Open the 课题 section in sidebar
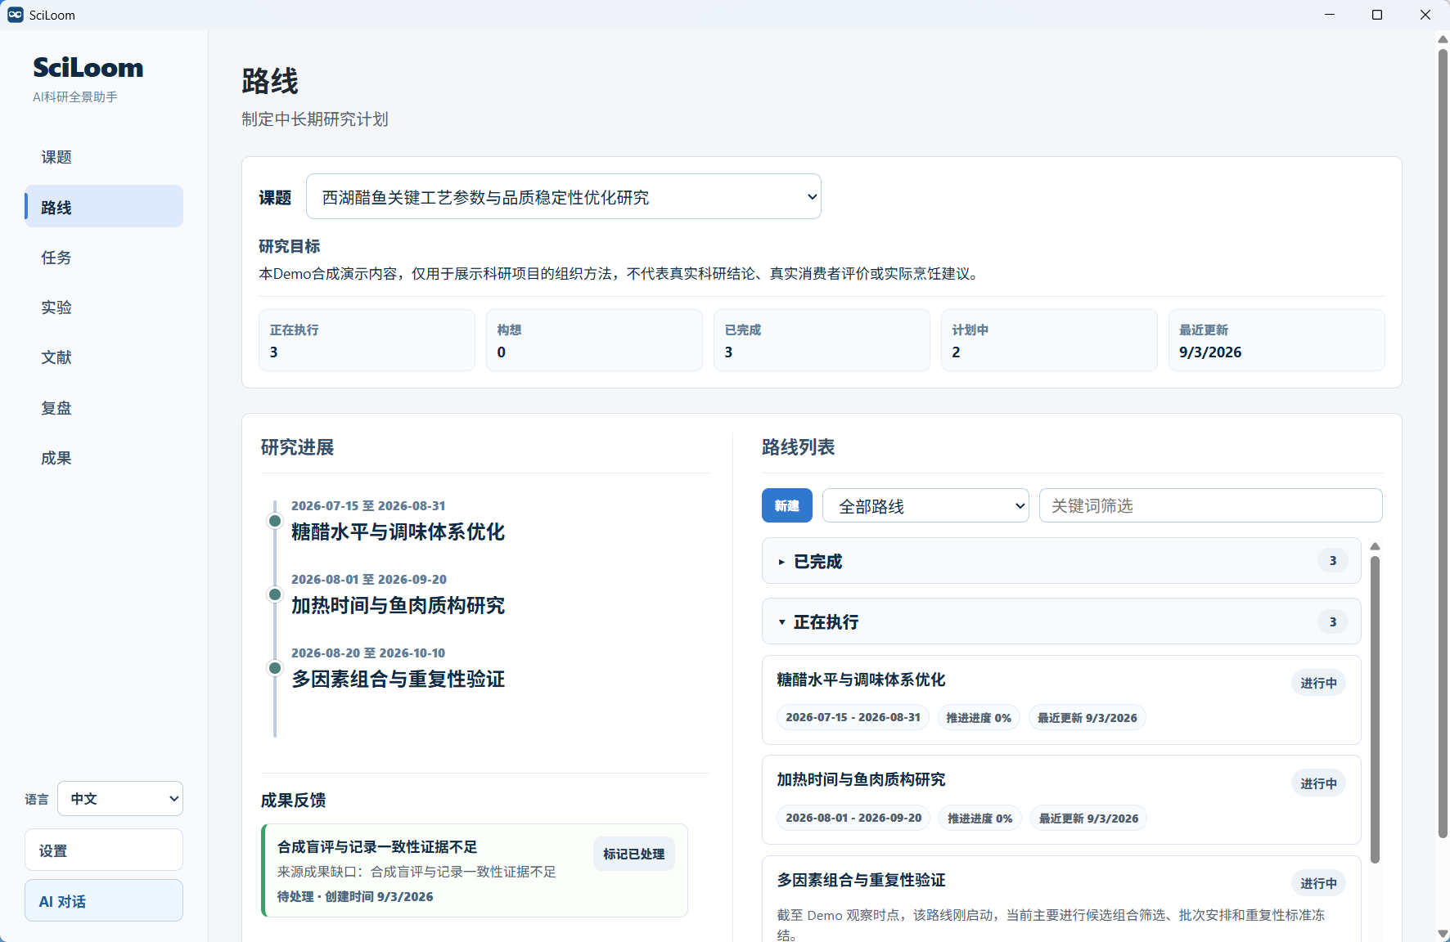1450x942 pixels. (x=104, y=157)
